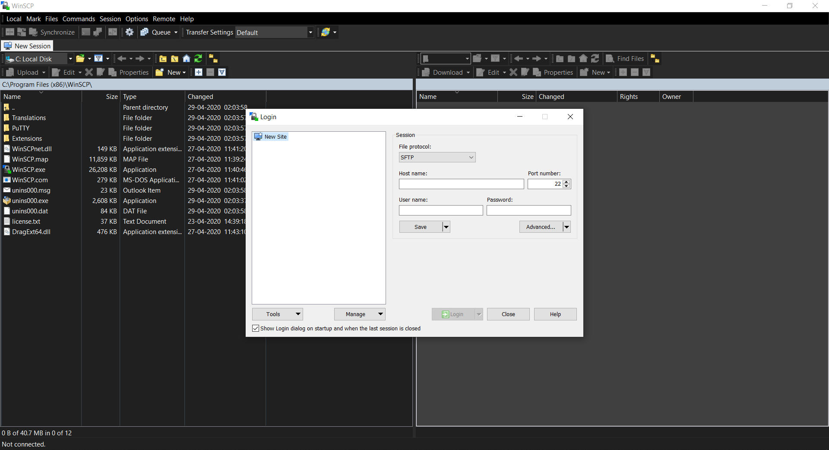The width and height of the screenshot is (829, 450).
Task: Refresh the local panel with the green arrows
Action: (x=198, y=59)
